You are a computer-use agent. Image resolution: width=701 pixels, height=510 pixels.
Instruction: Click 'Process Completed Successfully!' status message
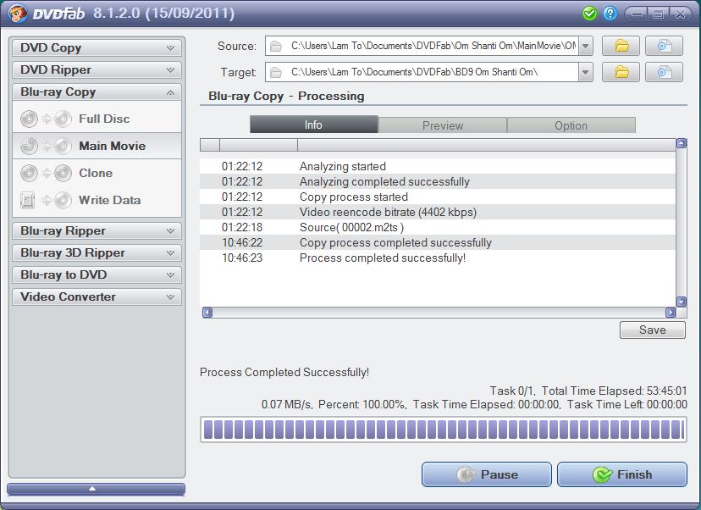click(284, 372)
